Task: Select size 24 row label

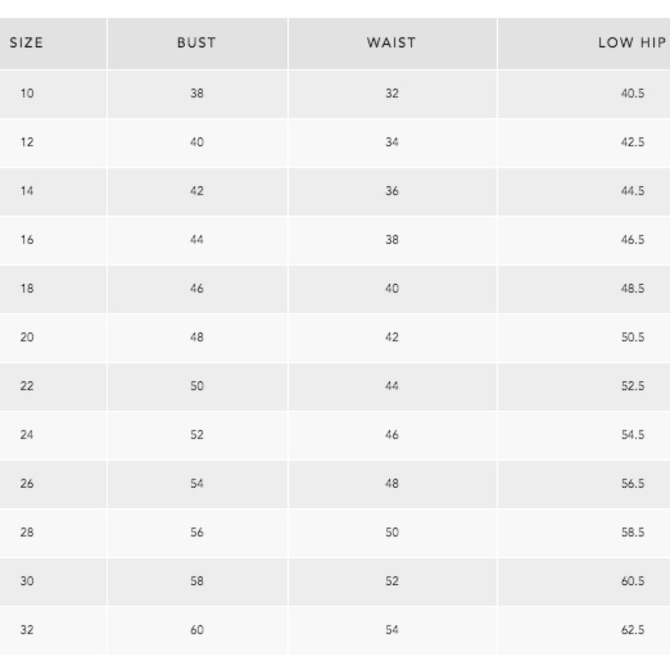Action: click(27, 435)
